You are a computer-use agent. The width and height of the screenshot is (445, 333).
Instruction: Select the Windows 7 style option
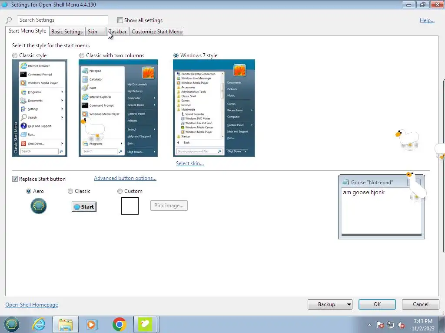176,55
